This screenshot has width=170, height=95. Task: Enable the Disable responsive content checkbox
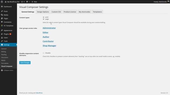[x=44, y=53]
